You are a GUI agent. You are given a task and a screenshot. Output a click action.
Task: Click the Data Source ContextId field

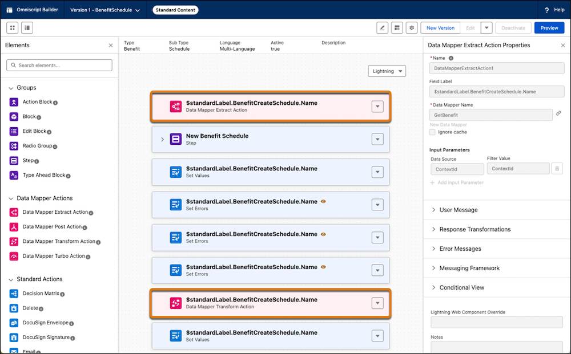coord(457,169)
